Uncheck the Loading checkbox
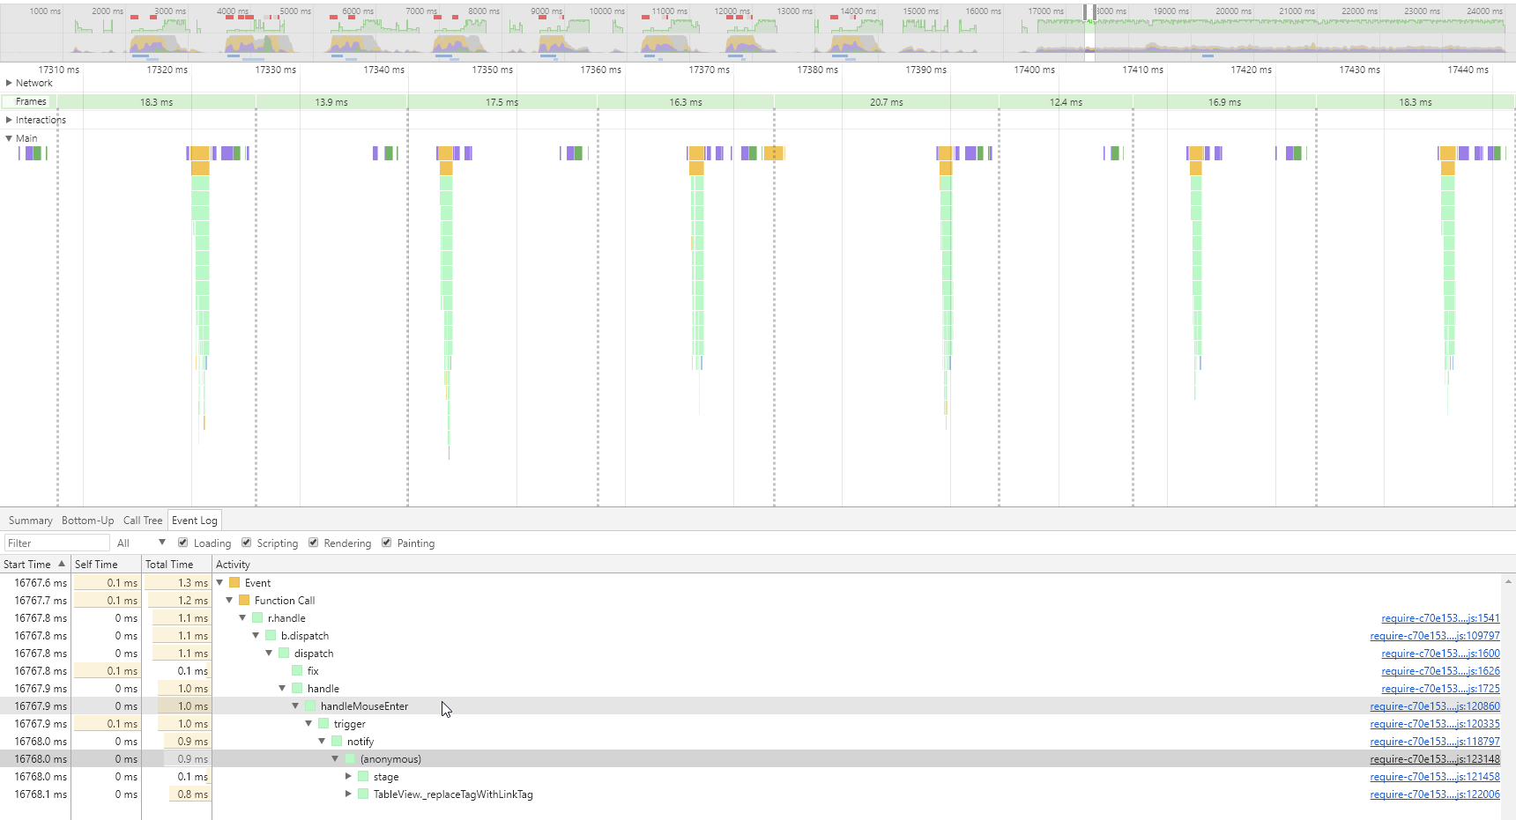The width and height of the screenshot is (1516, 820). [x=182, y=543]
